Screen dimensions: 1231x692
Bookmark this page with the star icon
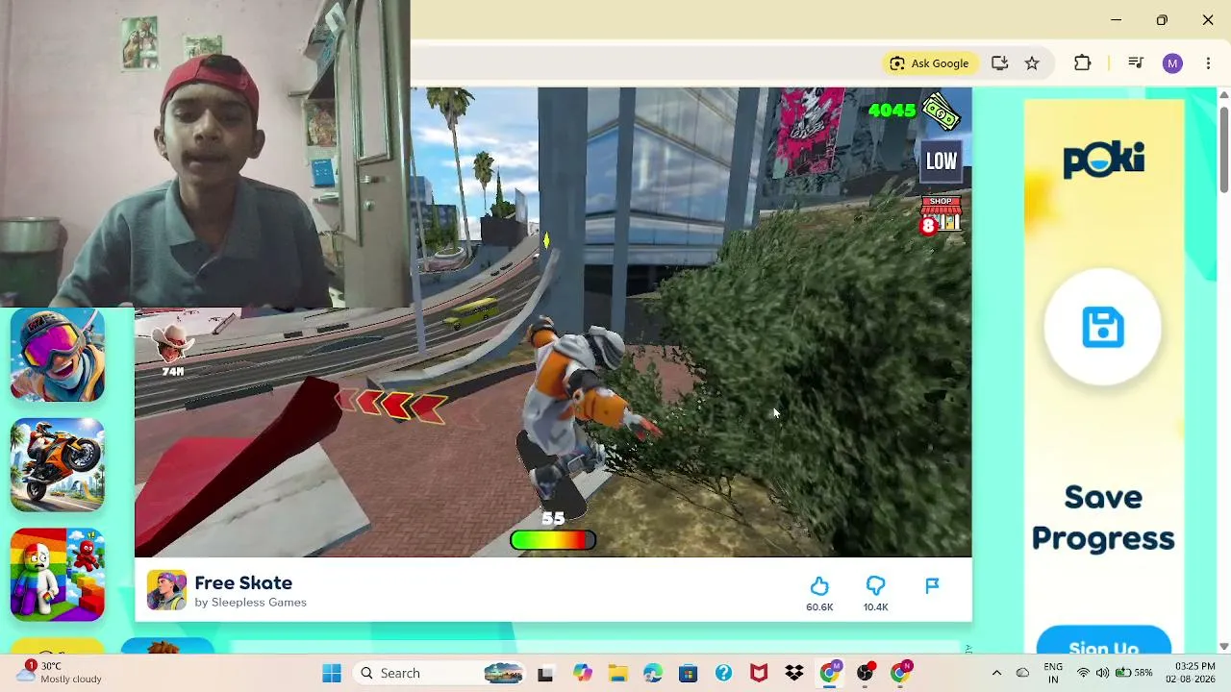point(1032,63)
